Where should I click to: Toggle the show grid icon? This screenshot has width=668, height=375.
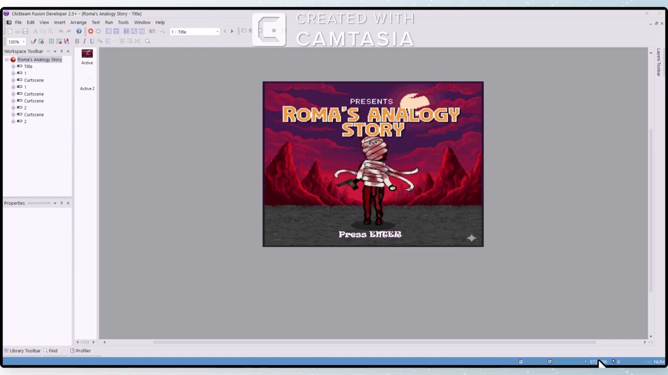(x=51, y=41)
